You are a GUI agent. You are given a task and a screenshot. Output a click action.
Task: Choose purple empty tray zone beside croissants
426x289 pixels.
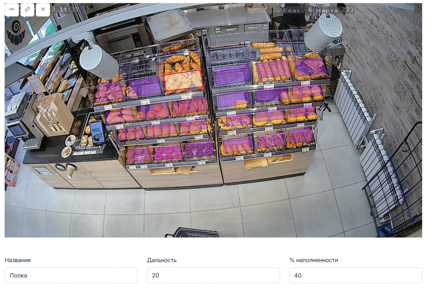[145, 86]
